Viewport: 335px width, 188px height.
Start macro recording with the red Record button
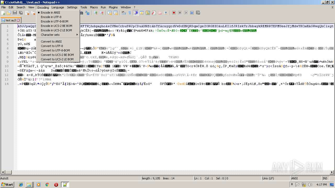point(174,13)
